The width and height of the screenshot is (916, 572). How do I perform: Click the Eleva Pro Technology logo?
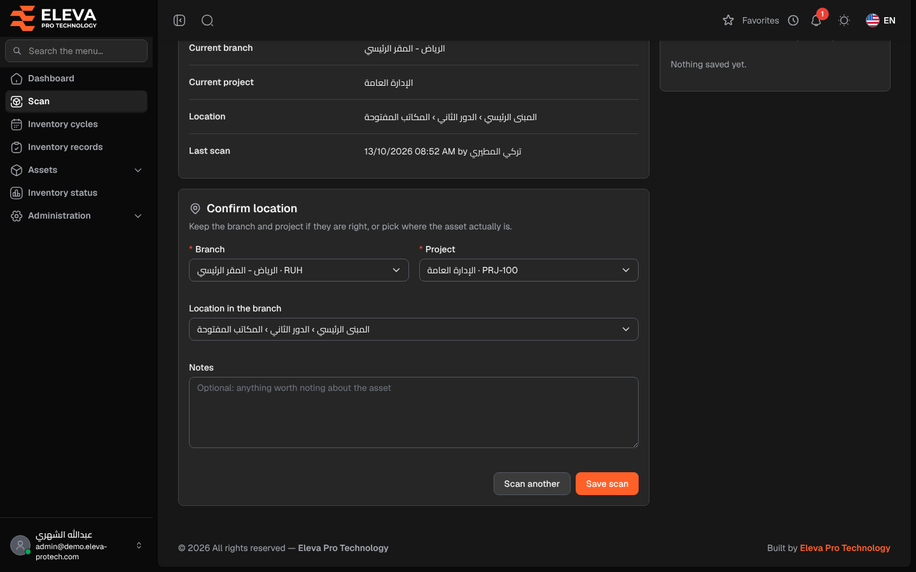(x=53, y=18)
